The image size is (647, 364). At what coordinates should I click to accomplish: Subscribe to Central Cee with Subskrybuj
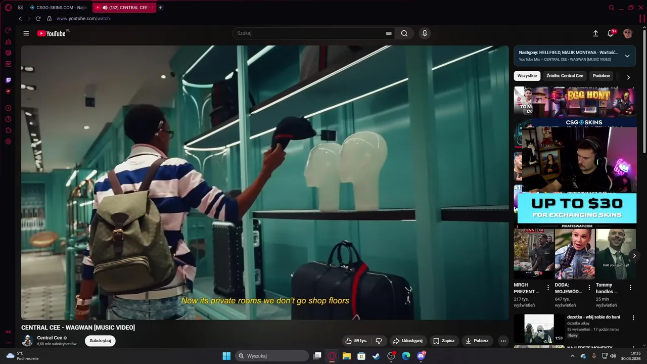pos(100,341)
